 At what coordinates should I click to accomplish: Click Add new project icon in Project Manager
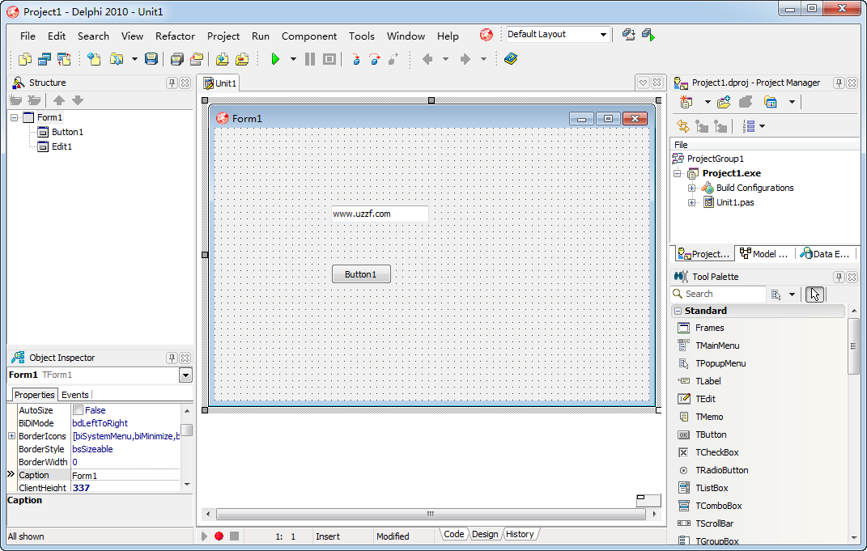click(x=686, y=102)
